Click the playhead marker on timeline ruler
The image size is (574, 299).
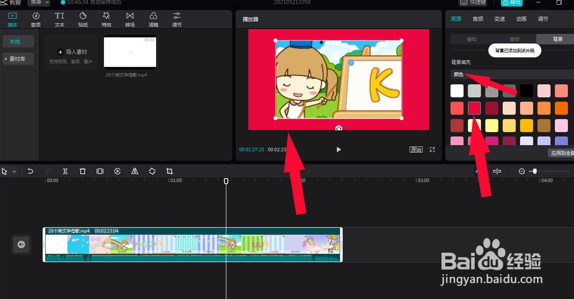(x=226, y=181)
